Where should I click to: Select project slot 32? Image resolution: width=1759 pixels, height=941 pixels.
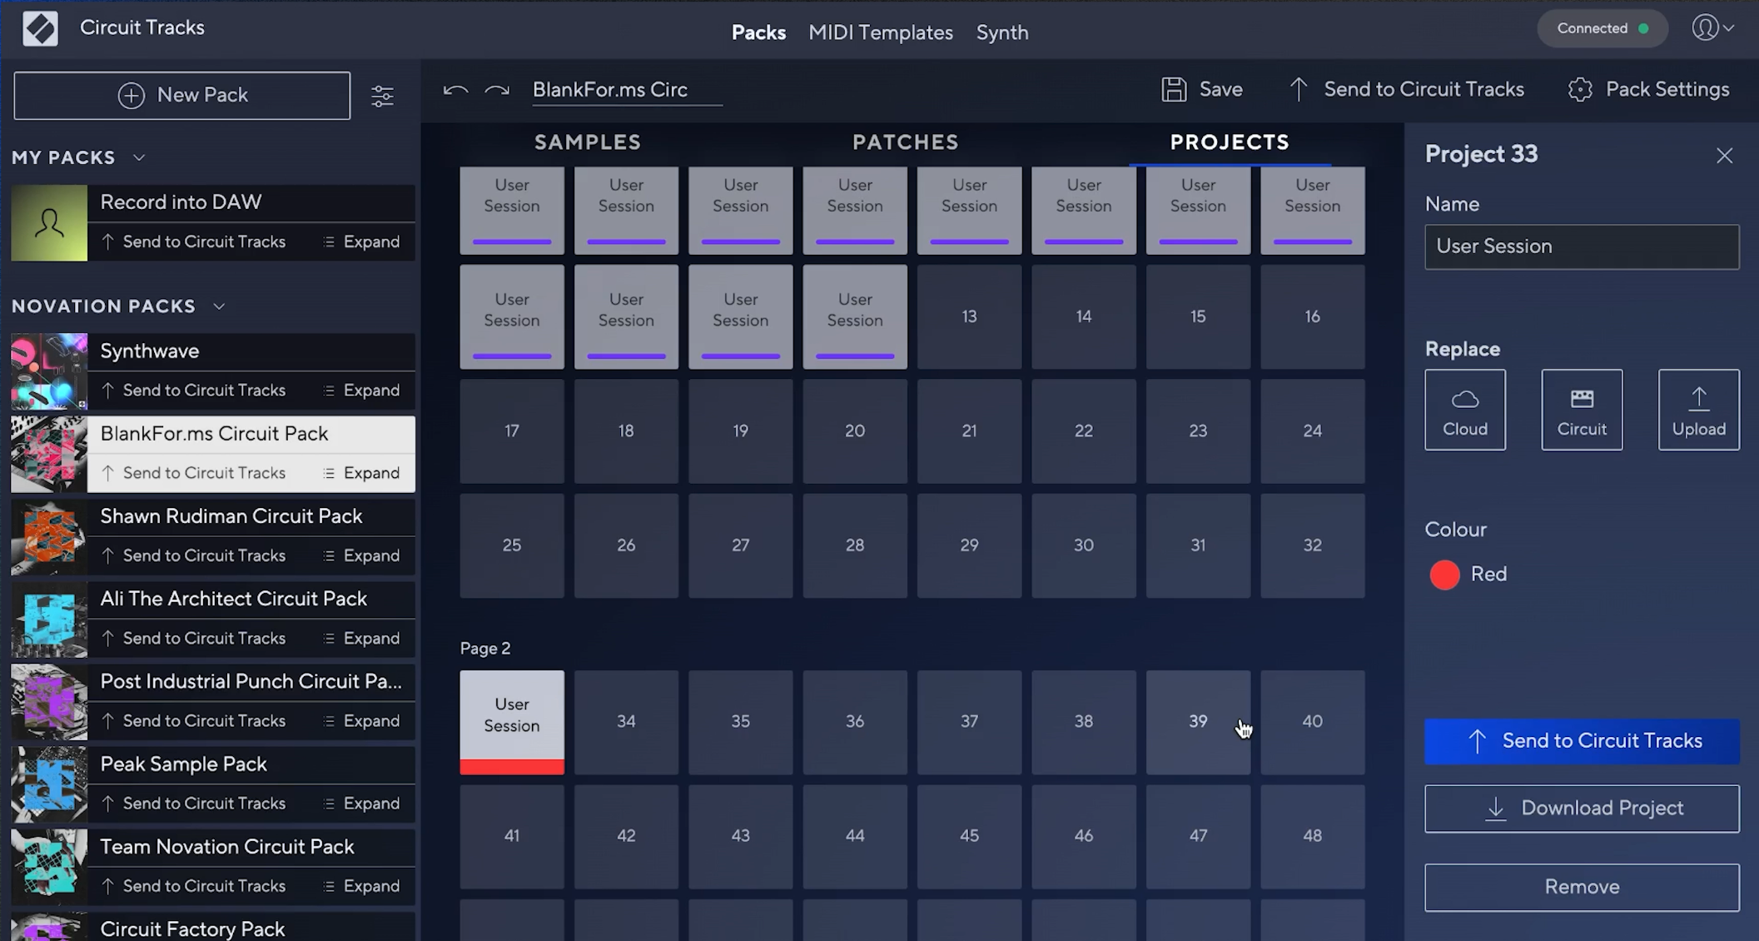(1313, 545)
